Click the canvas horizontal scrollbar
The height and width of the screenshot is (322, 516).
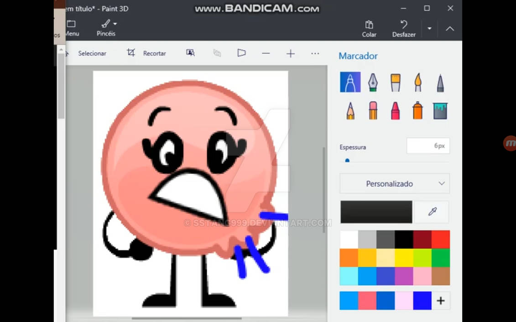187,318
